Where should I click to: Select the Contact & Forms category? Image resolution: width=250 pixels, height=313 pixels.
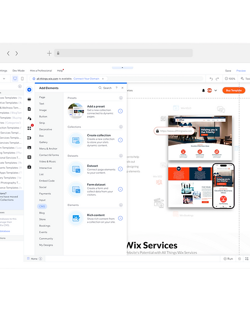tap(49, 155)
